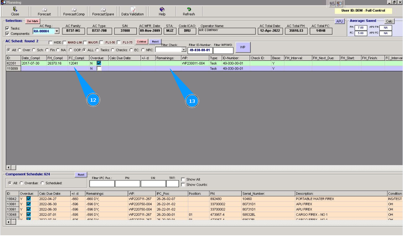Click the Calc Due Date header in AC Sched
The height and width of the screenshot is (236, 403).
124,58
